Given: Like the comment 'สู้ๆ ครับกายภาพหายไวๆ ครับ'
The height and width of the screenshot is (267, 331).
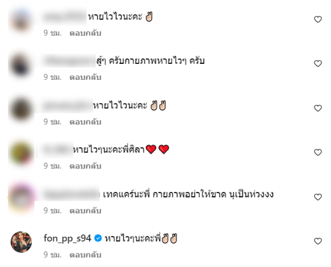Looking at the screenshot, I should (318, 64).
